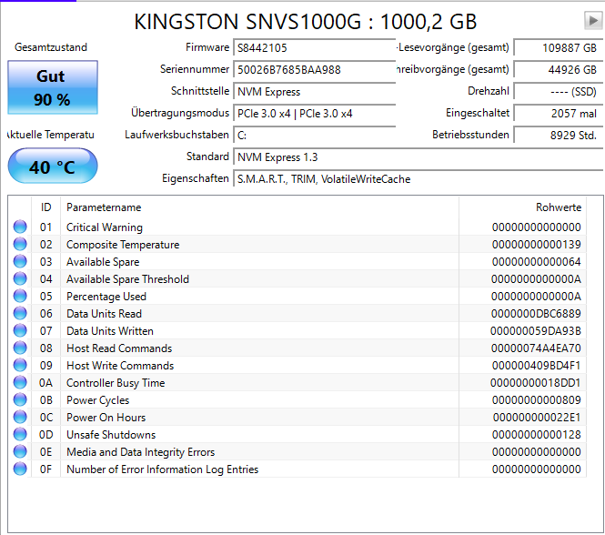This screenshot has height=535, width=605.
Task: Click the Drehzahl value ---- (SSD)
Action: point(559,92)
